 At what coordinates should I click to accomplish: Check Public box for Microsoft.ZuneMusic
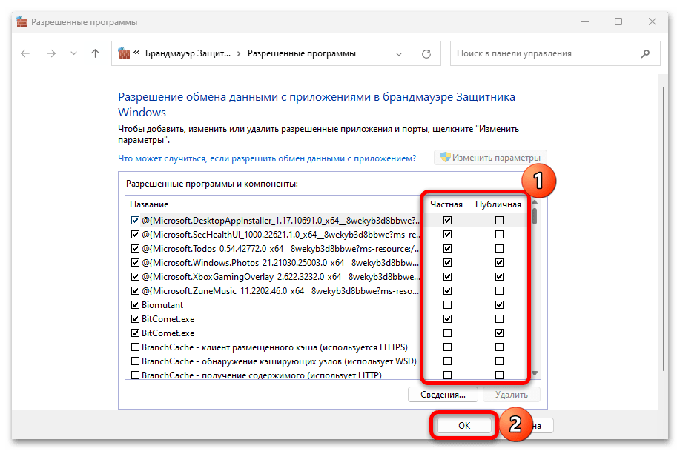click(x=500, y=291)
